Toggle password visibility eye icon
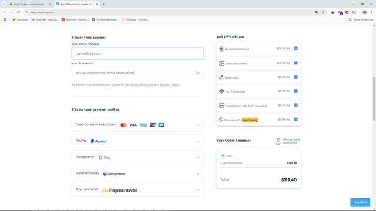This screenshot has width=376, height=211. pos(197,73)
